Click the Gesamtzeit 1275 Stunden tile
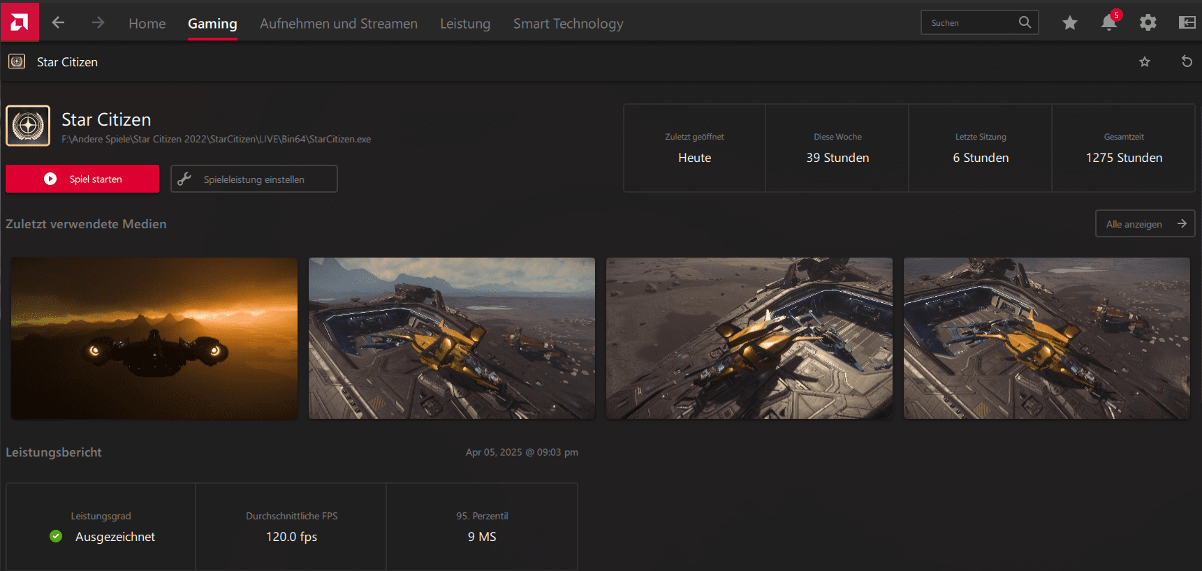 [1124, 148]
